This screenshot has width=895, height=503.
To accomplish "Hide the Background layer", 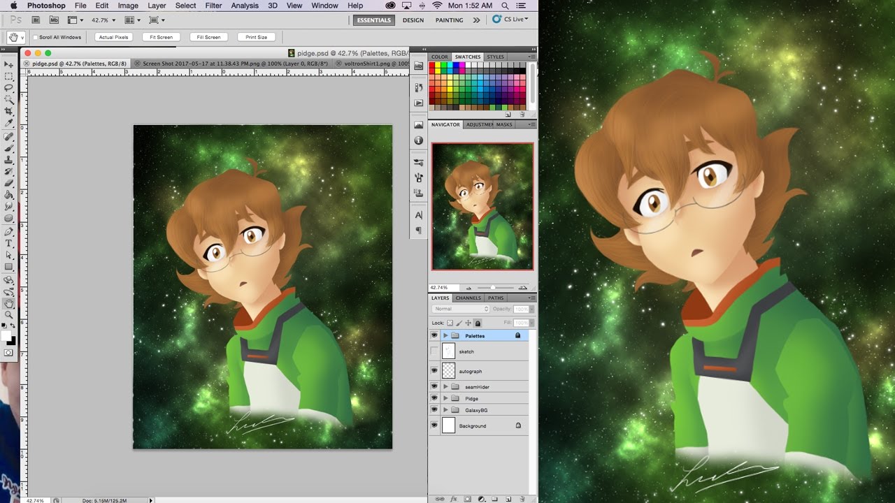I will click(434, 425).
